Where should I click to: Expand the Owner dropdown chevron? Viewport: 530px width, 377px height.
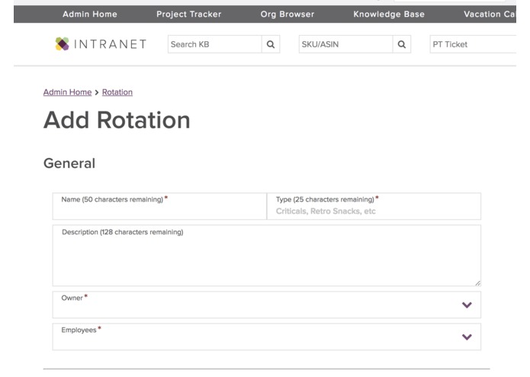click(x=467, y=305)
